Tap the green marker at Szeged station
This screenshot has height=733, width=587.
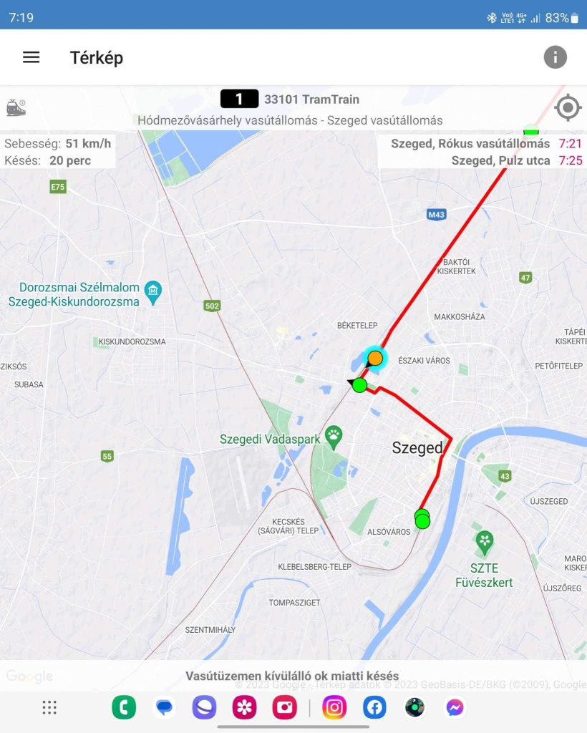(422, 520)
